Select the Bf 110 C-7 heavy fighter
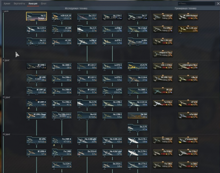This screenshot has height=173, width=220. 87,66
